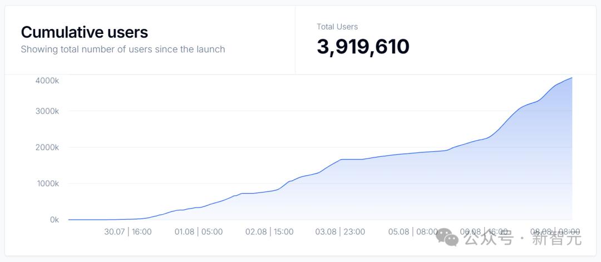Screen dimensions: 601x262
Task: Click the x-axis label 30.07 | 16:00
Action: click(x=128, y=232)
